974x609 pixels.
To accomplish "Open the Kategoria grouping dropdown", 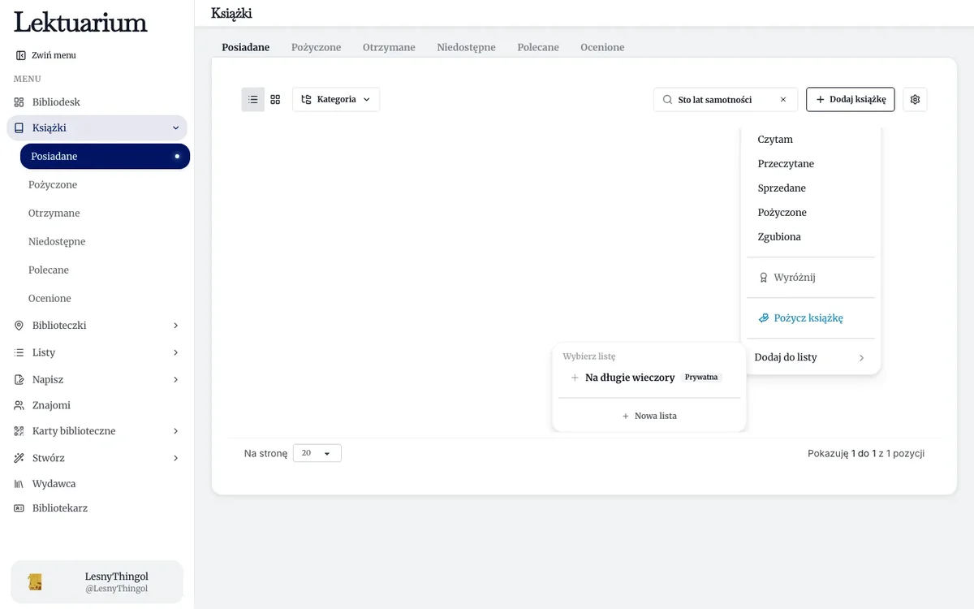I will pyautogui.click(x=336, y=99).
